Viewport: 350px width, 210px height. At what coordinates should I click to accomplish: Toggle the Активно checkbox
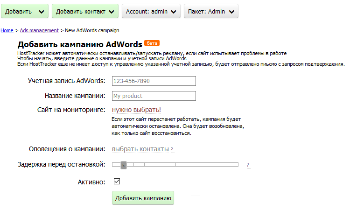click(x=117, y=182)
